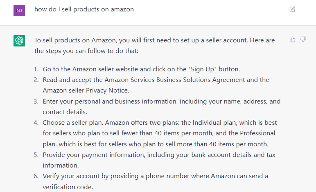Click the "contact details." line
The width and height of the screenshot is (316, 192).
(65, 112)
